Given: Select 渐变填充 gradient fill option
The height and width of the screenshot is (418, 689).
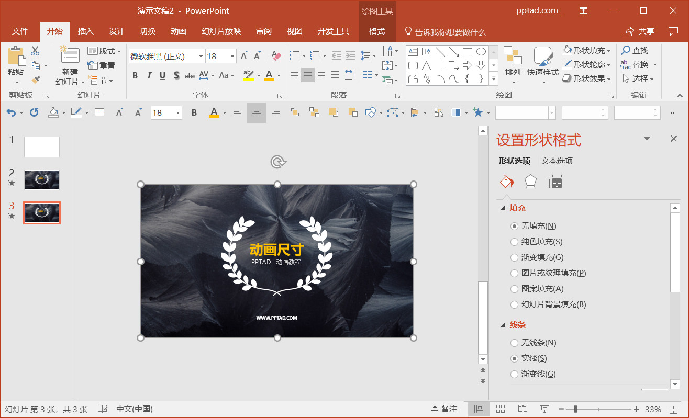Looking at the screenshot, I should [x=514, y=257].
